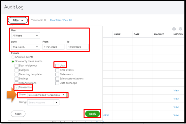Viewport: 186px width, 124px height.
Task: Click the HISTORY column header
Action: (178, 35)
